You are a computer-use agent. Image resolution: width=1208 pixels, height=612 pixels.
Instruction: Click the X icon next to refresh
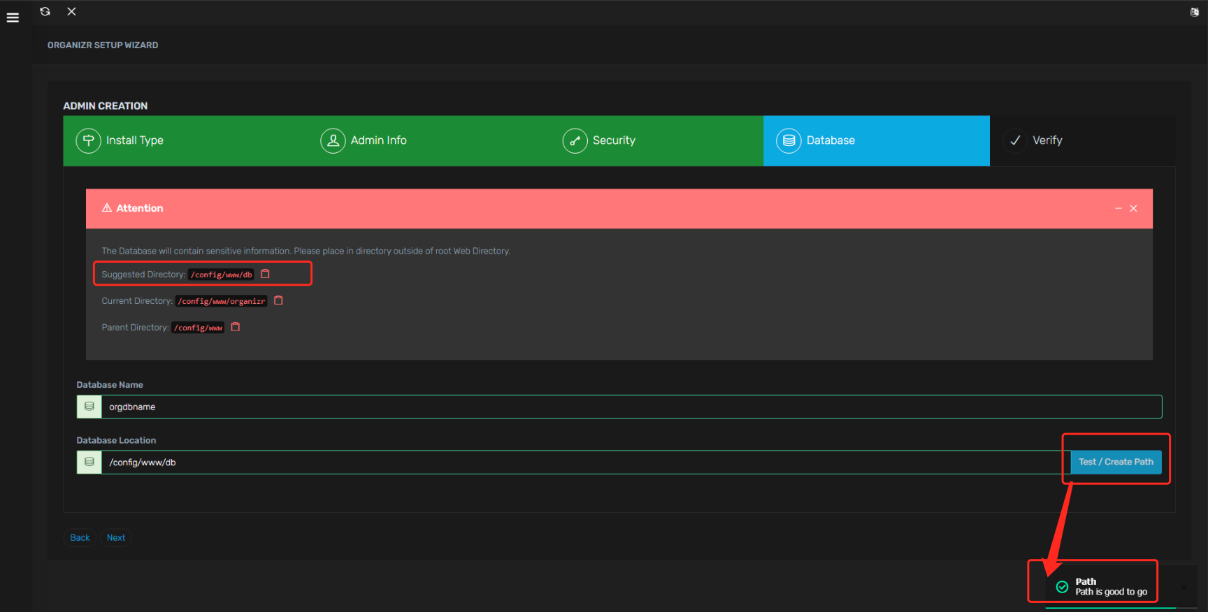point(71,11)
